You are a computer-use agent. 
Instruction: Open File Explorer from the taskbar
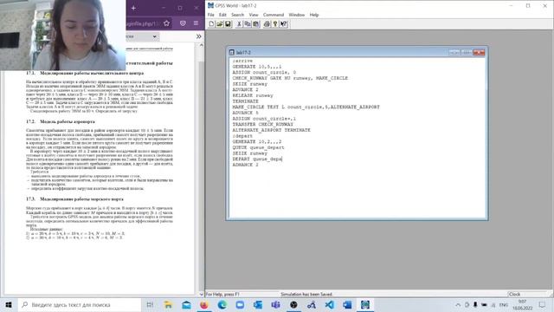(168, 304)
